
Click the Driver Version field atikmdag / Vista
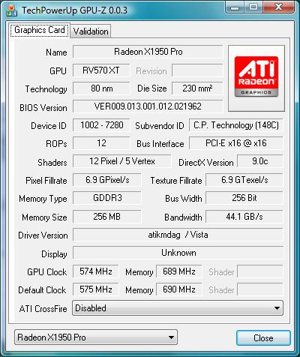click(x=178, y=235)
